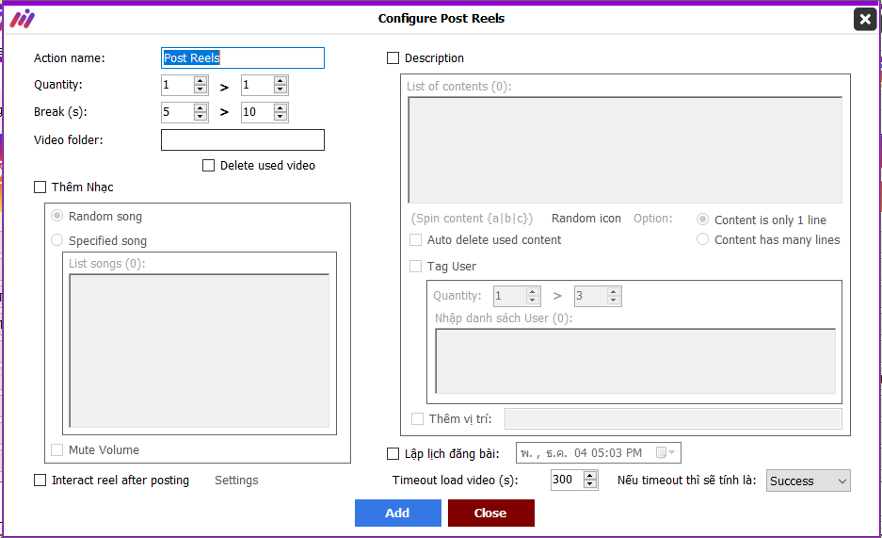Enable the Delete used video checkbox
Image resolution: width=882 pixels, height=538 pixels.
[209, 166]
